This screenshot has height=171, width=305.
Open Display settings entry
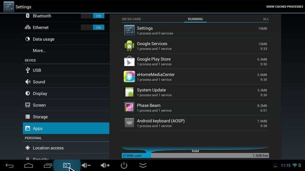(66, 94)
